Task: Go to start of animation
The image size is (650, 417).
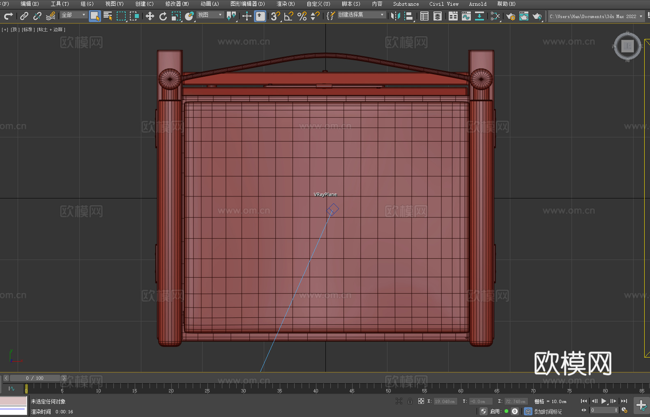Action: [583, 401]
